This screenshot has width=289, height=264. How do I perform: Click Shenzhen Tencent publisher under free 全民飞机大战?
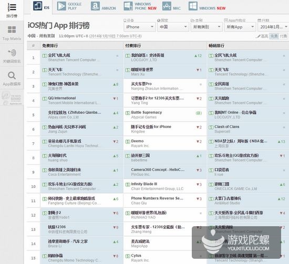(x=74, y=60)
